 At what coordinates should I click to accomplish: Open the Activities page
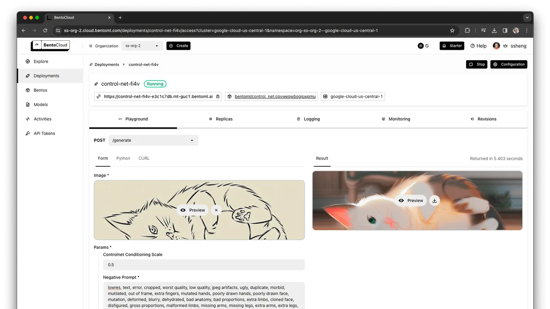click(43, 119)
